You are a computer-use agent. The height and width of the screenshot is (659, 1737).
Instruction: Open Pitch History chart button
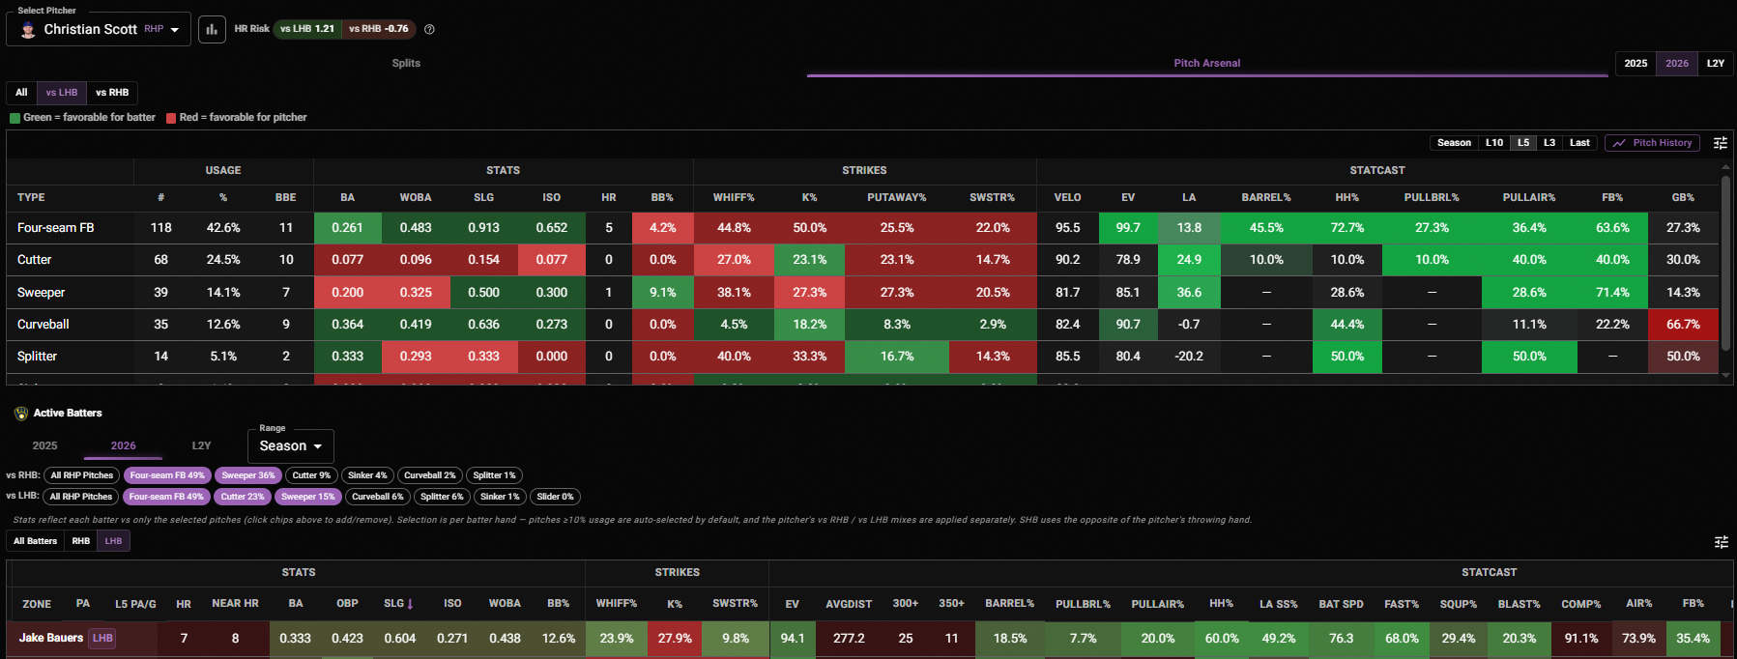[1653, 143]
